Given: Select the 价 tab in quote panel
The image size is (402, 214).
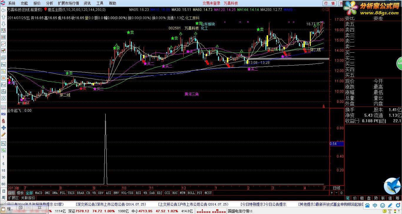Looking at the screenshot, I should [355, 198].
